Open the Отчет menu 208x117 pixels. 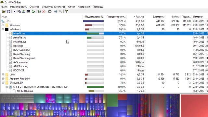tap(71, 7)
